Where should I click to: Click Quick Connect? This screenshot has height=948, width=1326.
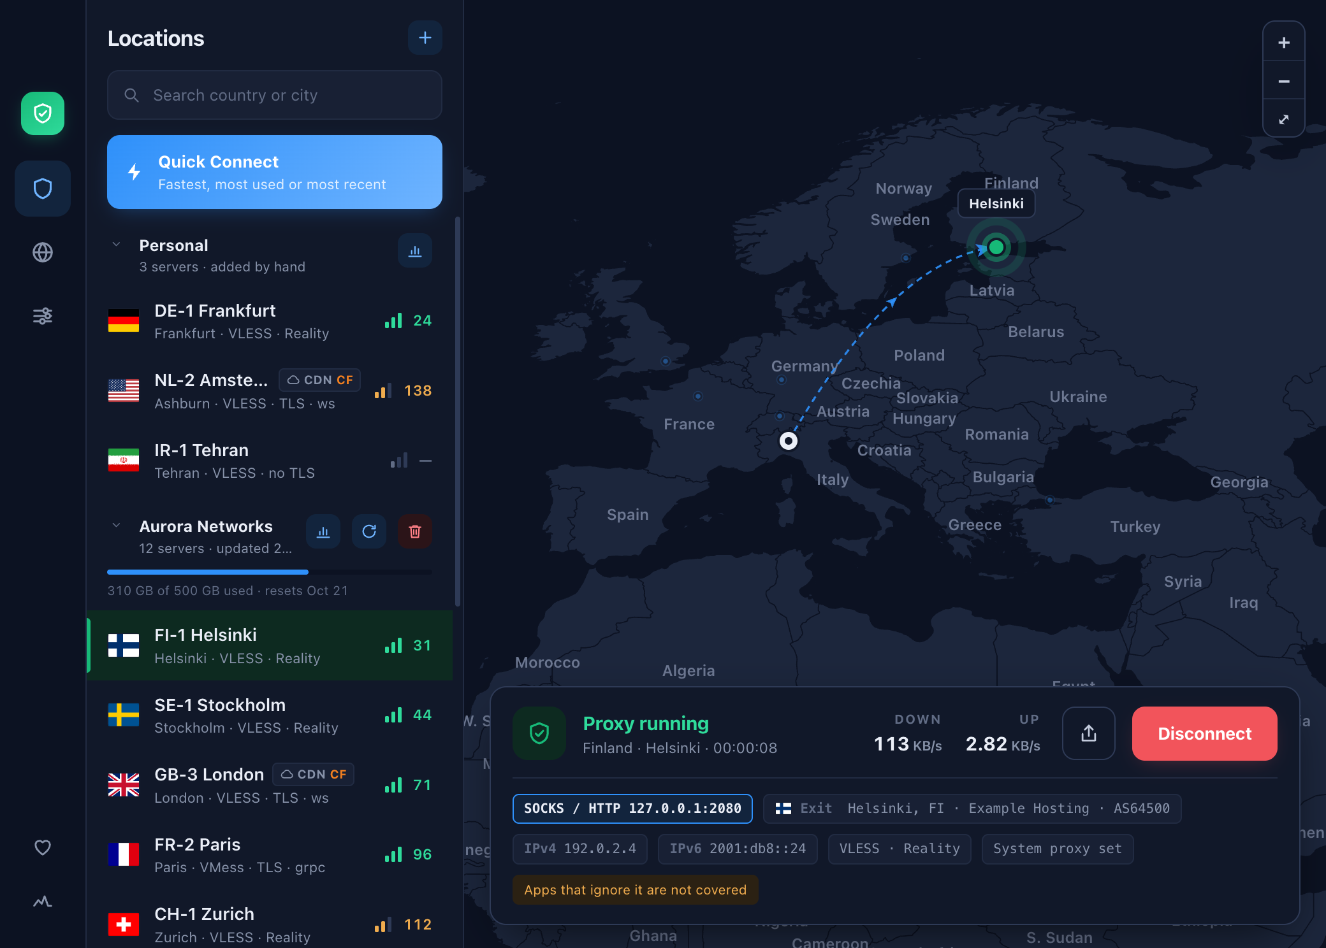[275, 172]
